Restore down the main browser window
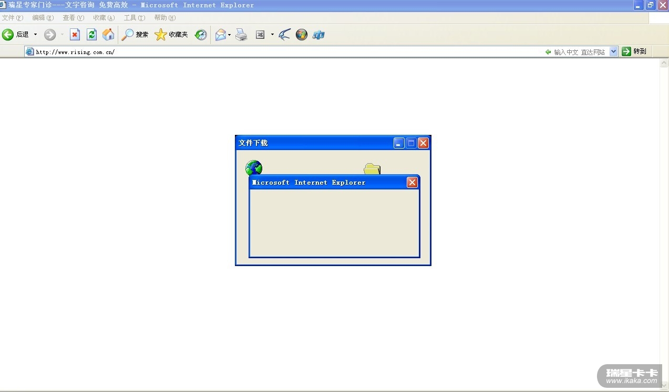The width and height of the screenshot is (669, 392). click(651, 5)
